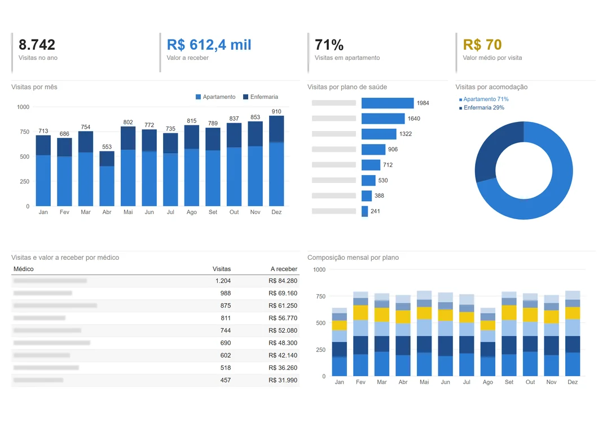Click the '853' data label above Nov bar
The image size is (607, 436).
pos(255,117)
